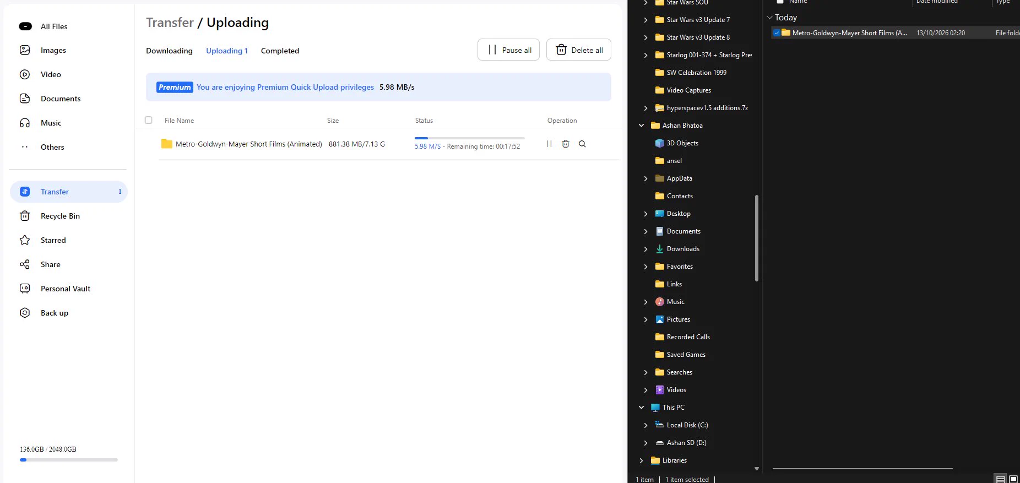The image size is (1020, 483).
Task: Open the Others category icon
Action: tap(25, 147)
